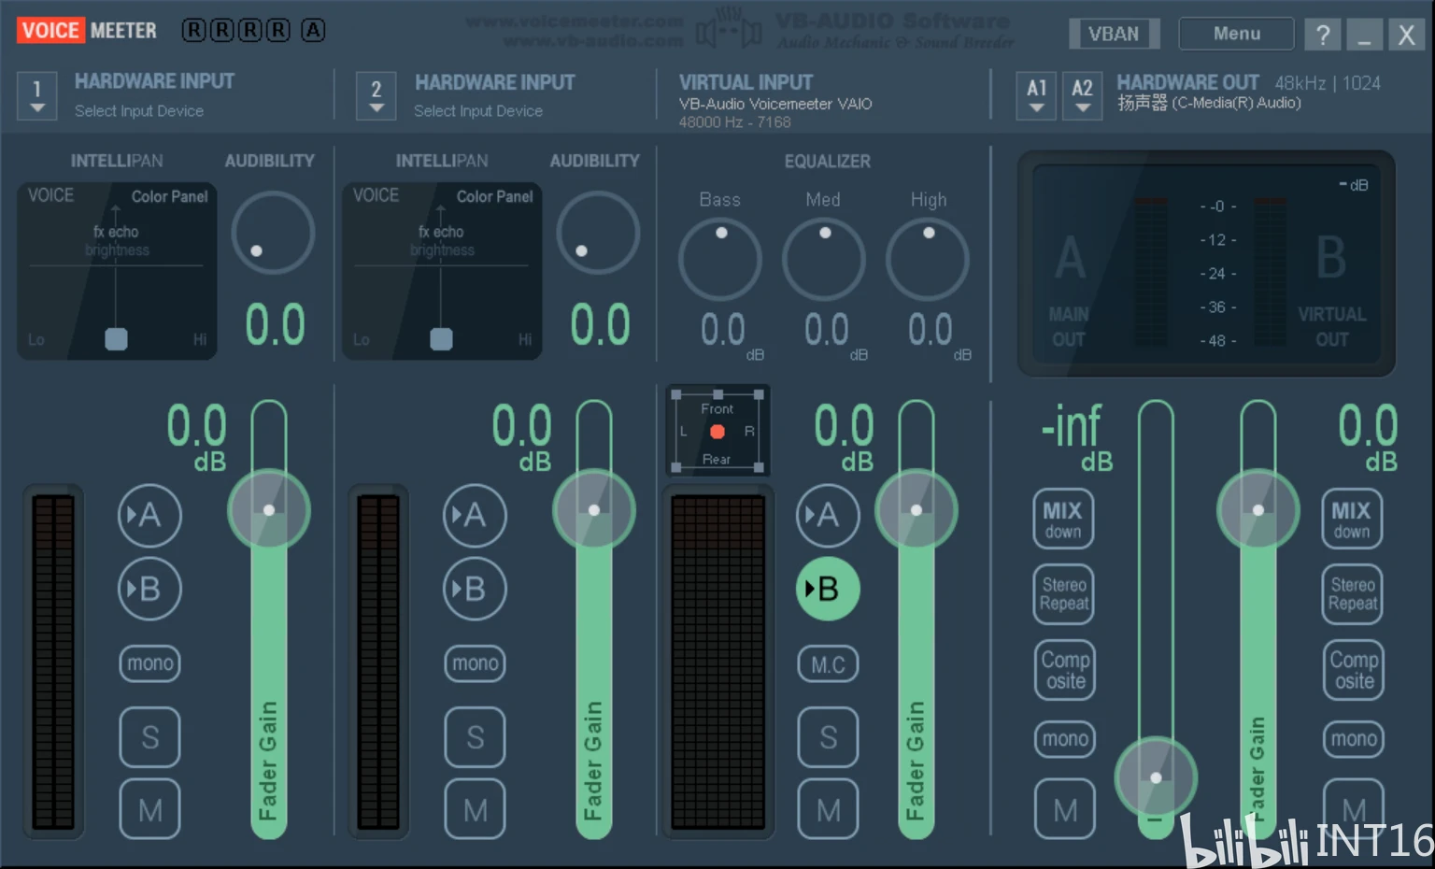Disable active B bus on virtual input
Screen dimensions: 1435x869
[828, 589]
